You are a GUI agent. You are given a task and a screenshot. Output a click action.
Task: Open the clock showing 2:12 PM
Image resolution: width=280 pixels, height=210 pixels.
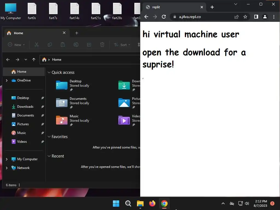click(260, 203)
